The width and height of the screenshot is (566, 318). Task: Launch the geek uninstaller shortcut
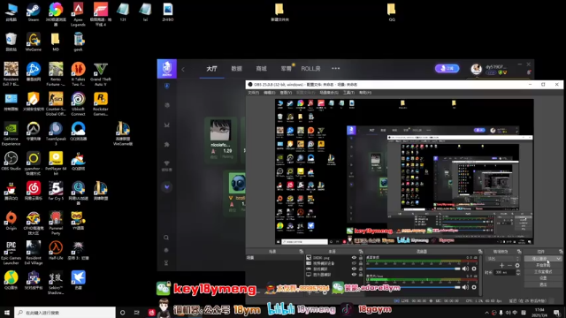click(x=78, y=42)
